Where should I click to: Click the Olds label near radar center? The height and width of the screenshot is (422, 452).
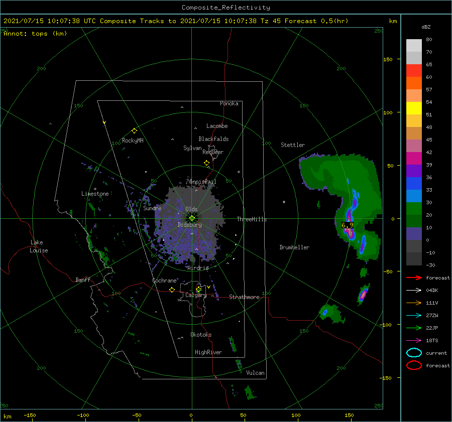191,209
